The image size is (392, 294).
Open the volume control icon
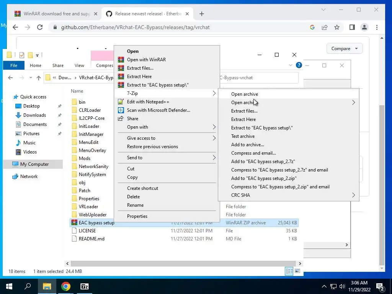[x=342, y=286]
